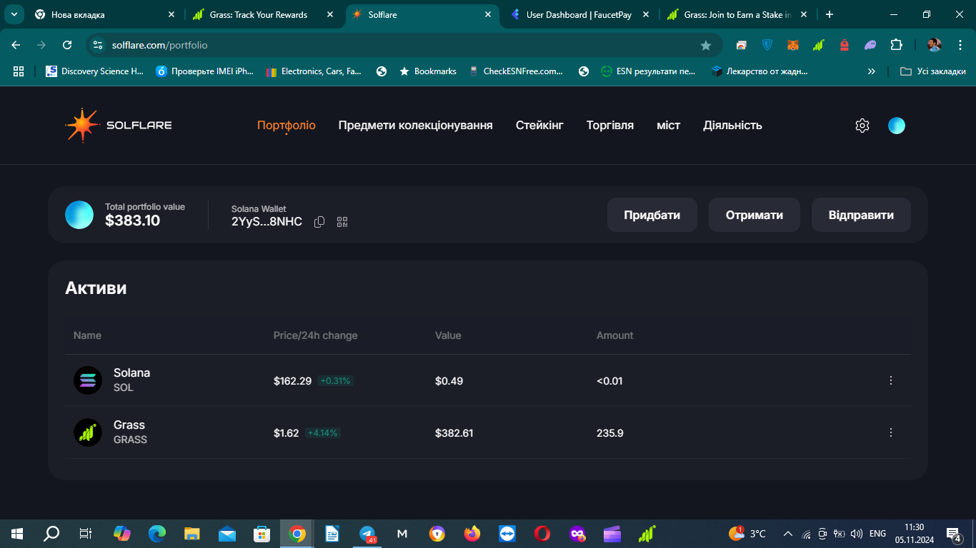Screen dimensions: 976x548
Task: Open the blue shield VPN extension
Action: [767, 45]
